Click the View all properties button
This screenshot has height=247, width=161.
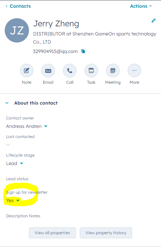coord(52,233)
